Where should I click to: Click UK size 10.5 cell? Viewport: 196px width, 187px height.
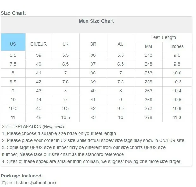66,118
